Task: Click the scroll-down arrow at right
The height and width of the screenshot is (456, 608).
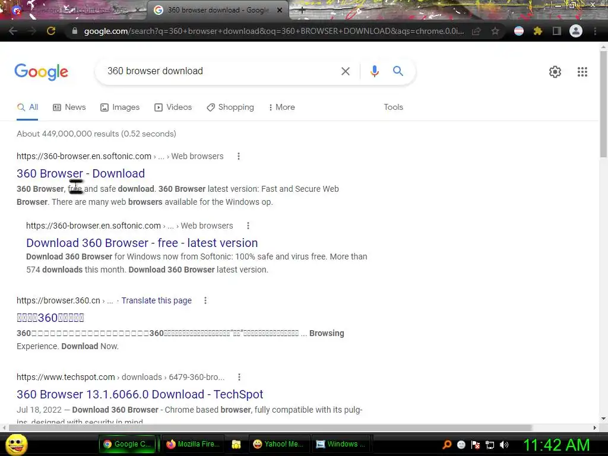Action: point(603,419)
